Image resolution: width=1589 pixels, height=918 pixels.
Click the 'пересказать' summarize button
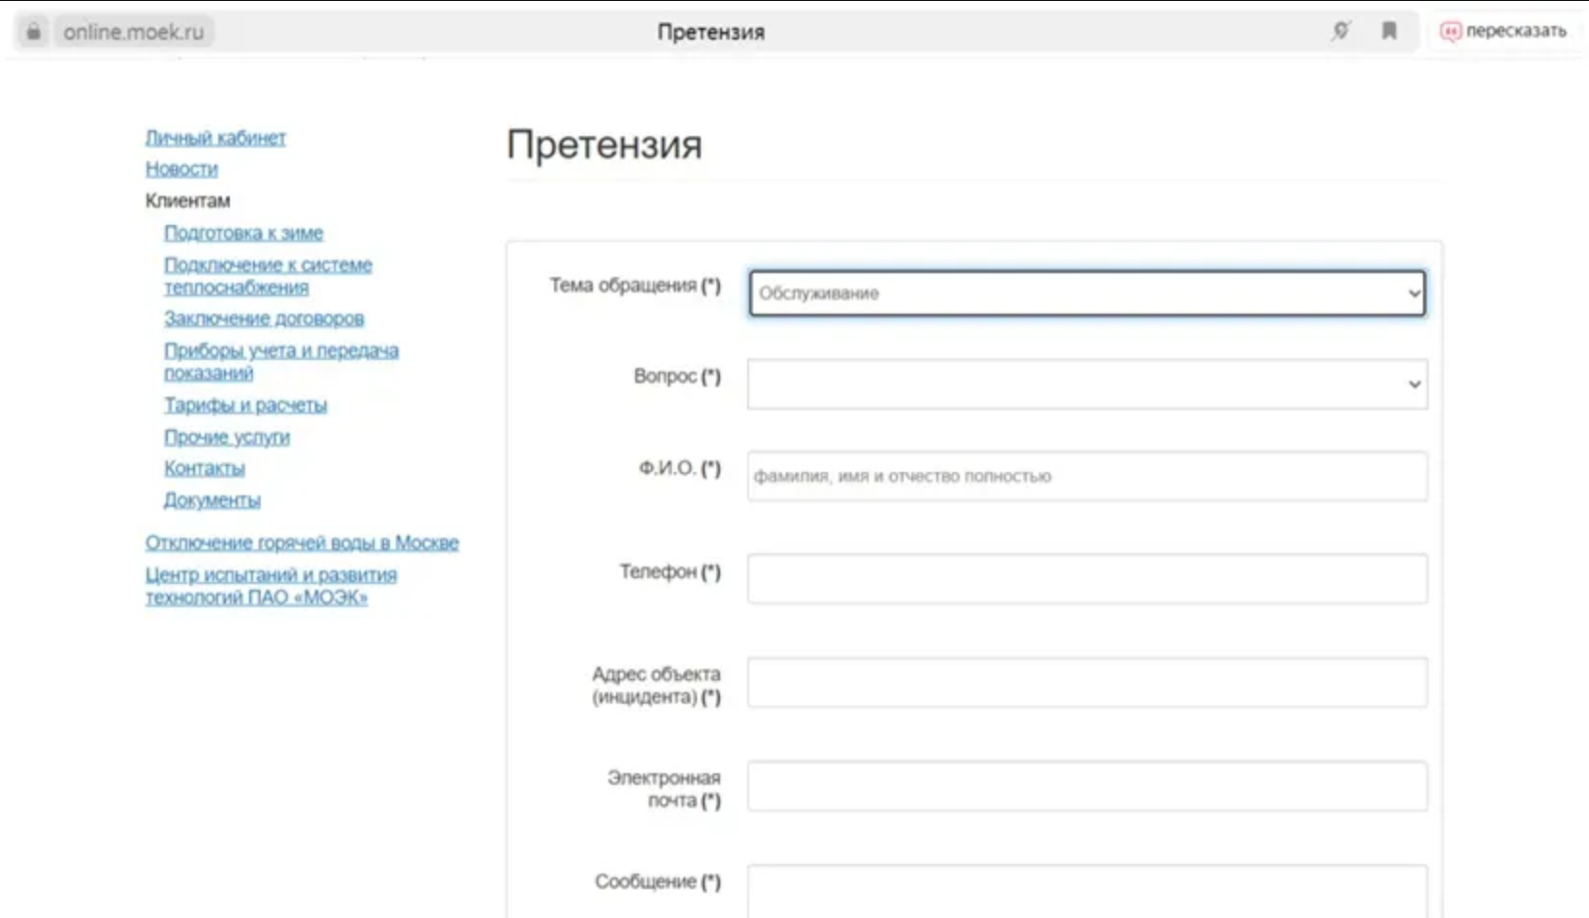[1503, 31]
